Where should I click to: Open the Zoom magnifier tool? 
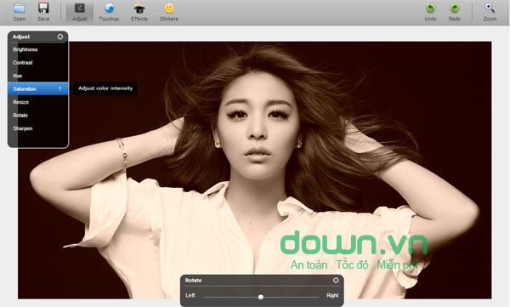(490, 12)
